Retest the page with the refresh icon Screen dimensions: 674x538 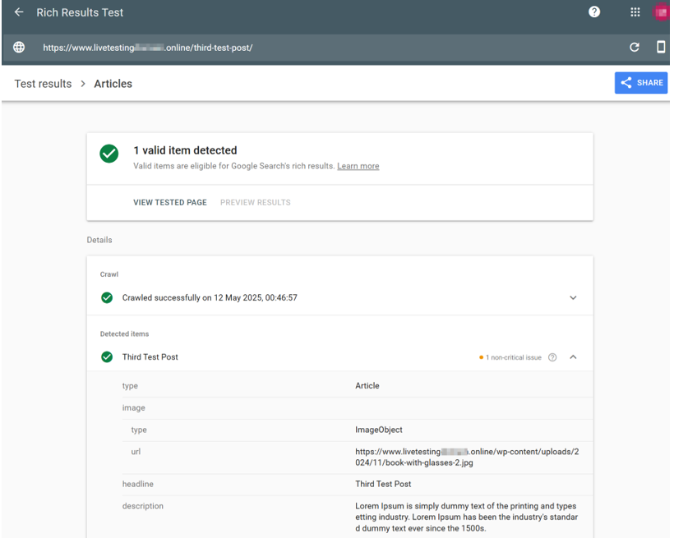pyautogui.click(x=635, y=47)
